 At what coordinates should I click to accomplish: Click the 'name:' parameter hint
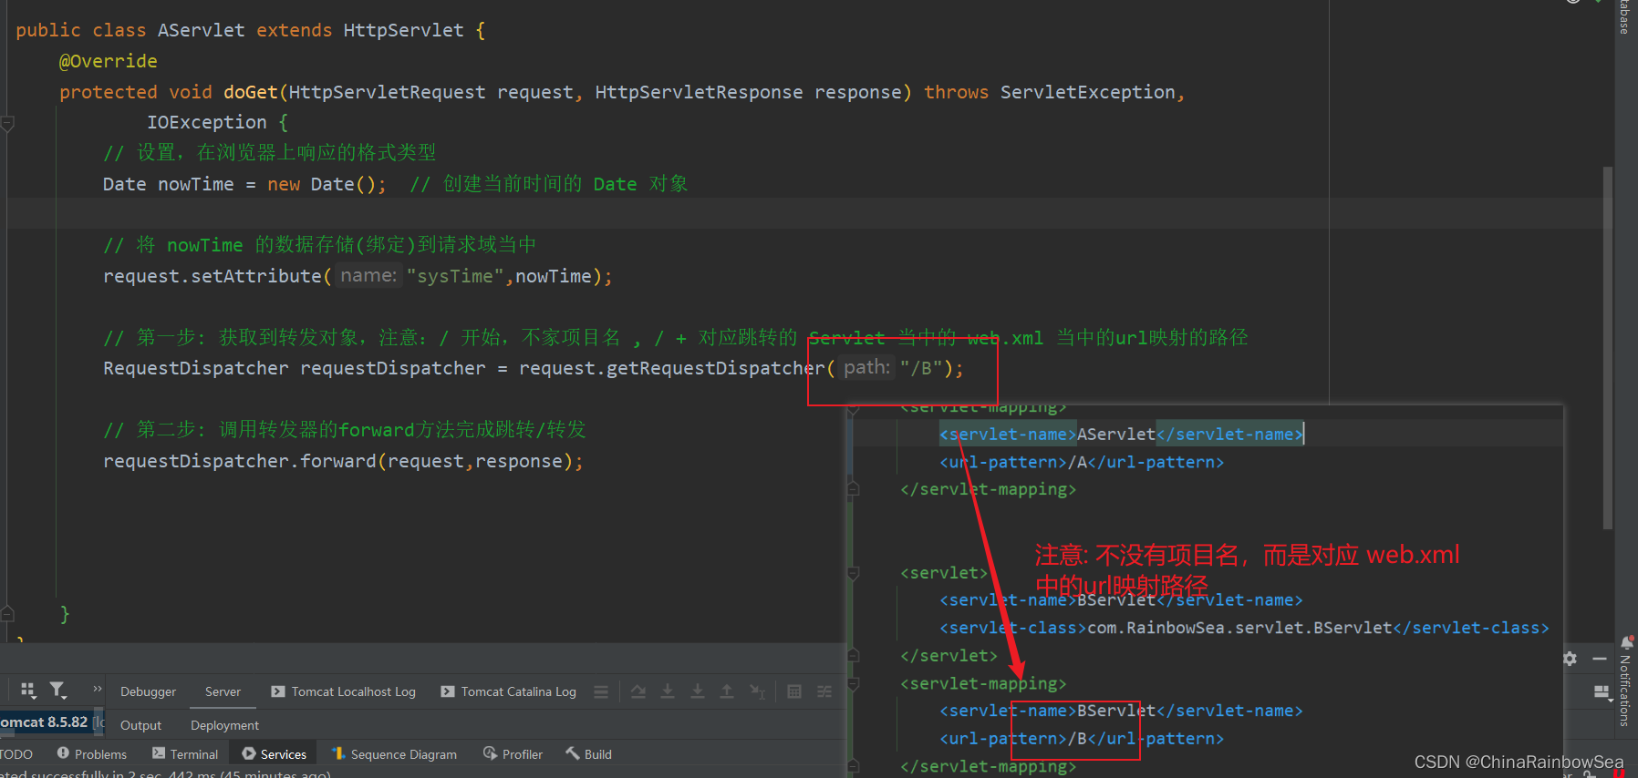point(368,275)
